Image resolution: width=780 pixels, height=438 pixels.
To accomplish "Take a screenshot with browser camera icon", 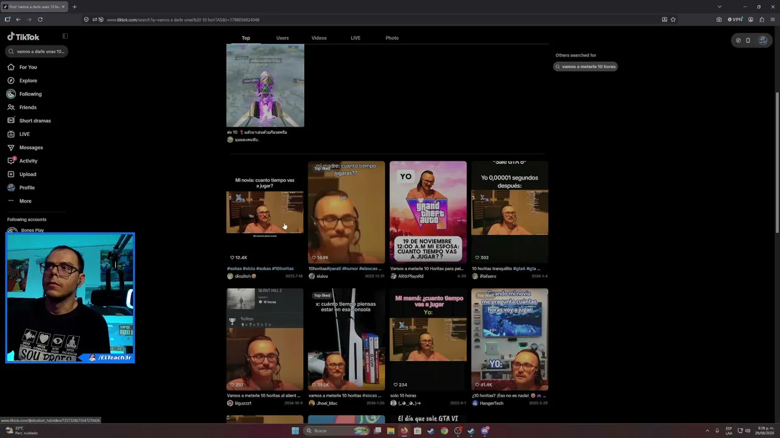I will pyautogui.click(x=719, y=19).
